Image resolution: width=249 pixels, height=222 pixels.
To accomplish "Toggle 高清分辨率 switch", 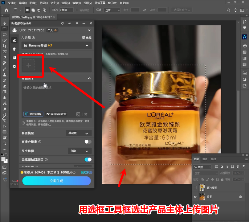I will click(x=88, y=142).
